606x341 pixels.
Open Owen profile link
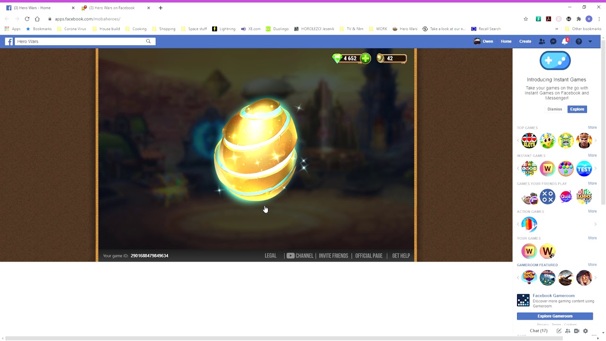pyautogui.click(x=483, y=41)
